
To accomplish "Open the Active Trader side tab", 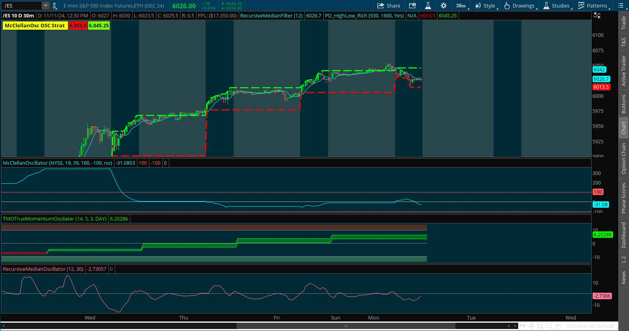I will tap(623, 71).
